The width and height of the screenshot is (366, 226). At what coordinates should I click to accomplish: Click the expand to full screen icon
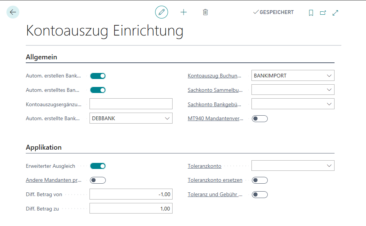(335, 13)
